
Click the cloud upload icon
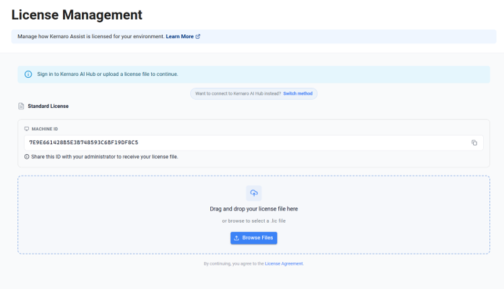pos(254,193)
